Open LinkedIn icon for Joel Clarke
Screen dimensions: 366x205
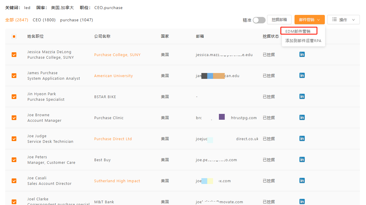[x=302, y=201]
